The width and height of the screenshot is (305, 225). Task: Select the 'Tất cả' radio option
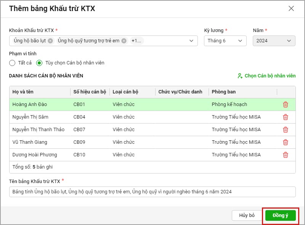click(x=12, y=63)
